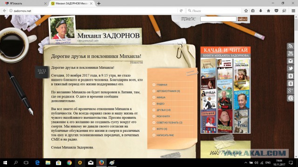Open Друзья (14) menu item
The height and width of the screenshot is (167, 298).
tap(163, 110)
